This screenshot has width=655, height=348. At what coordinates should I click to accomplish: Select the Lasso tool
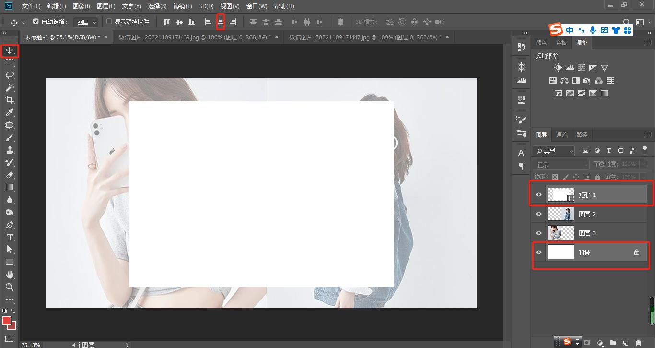point(10,75)
